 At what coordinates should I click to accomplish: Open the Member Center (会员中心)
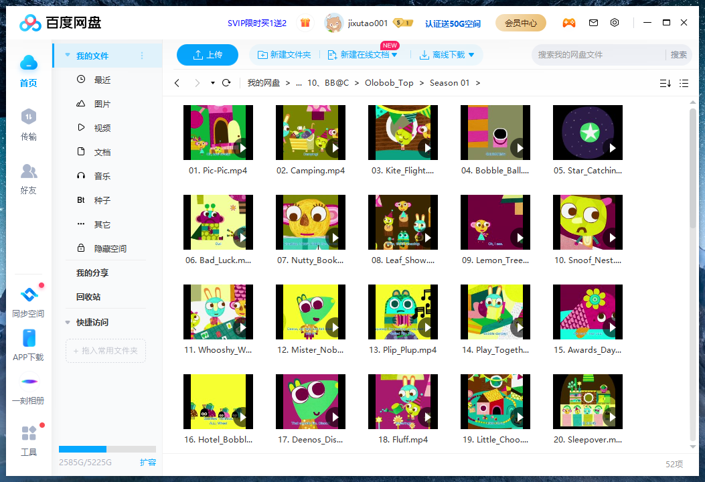(521, 23)
